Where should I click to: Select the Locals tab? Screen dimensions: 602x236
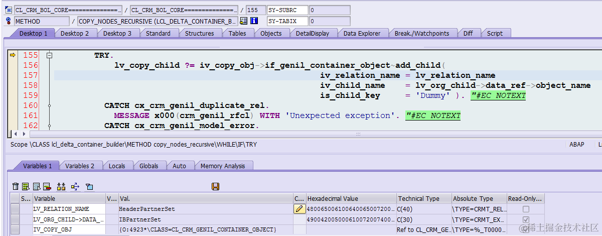coord(117,166)
